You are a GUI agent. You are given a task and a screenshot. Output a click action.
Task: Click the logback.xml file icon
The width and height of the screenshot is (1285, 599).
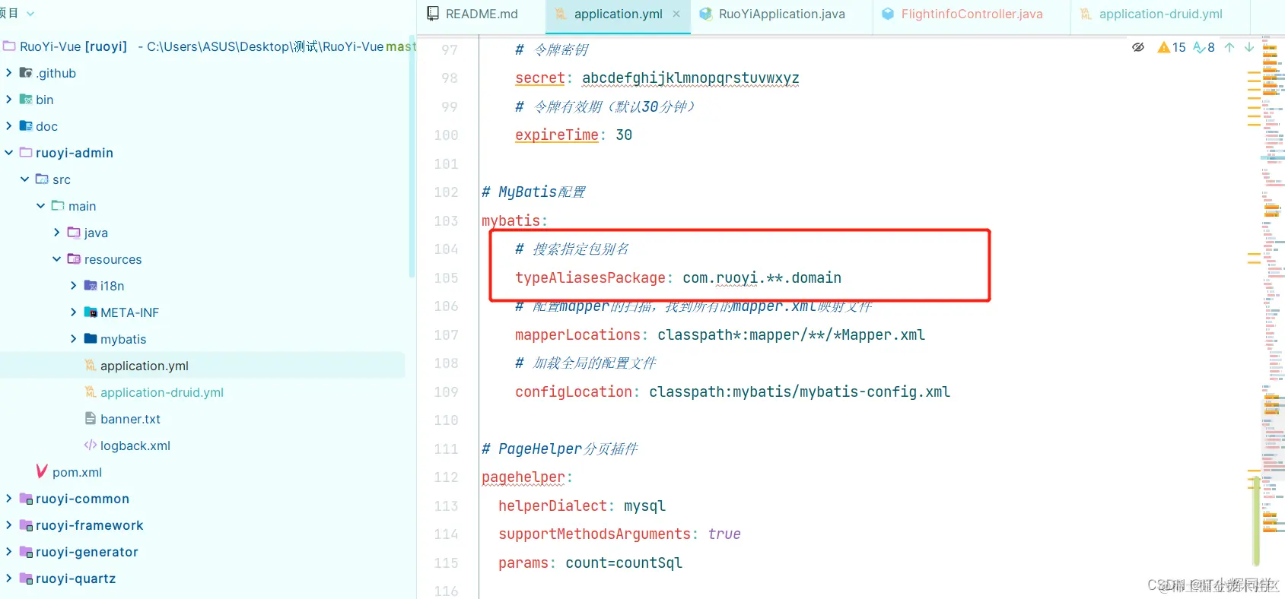point(91,445)
